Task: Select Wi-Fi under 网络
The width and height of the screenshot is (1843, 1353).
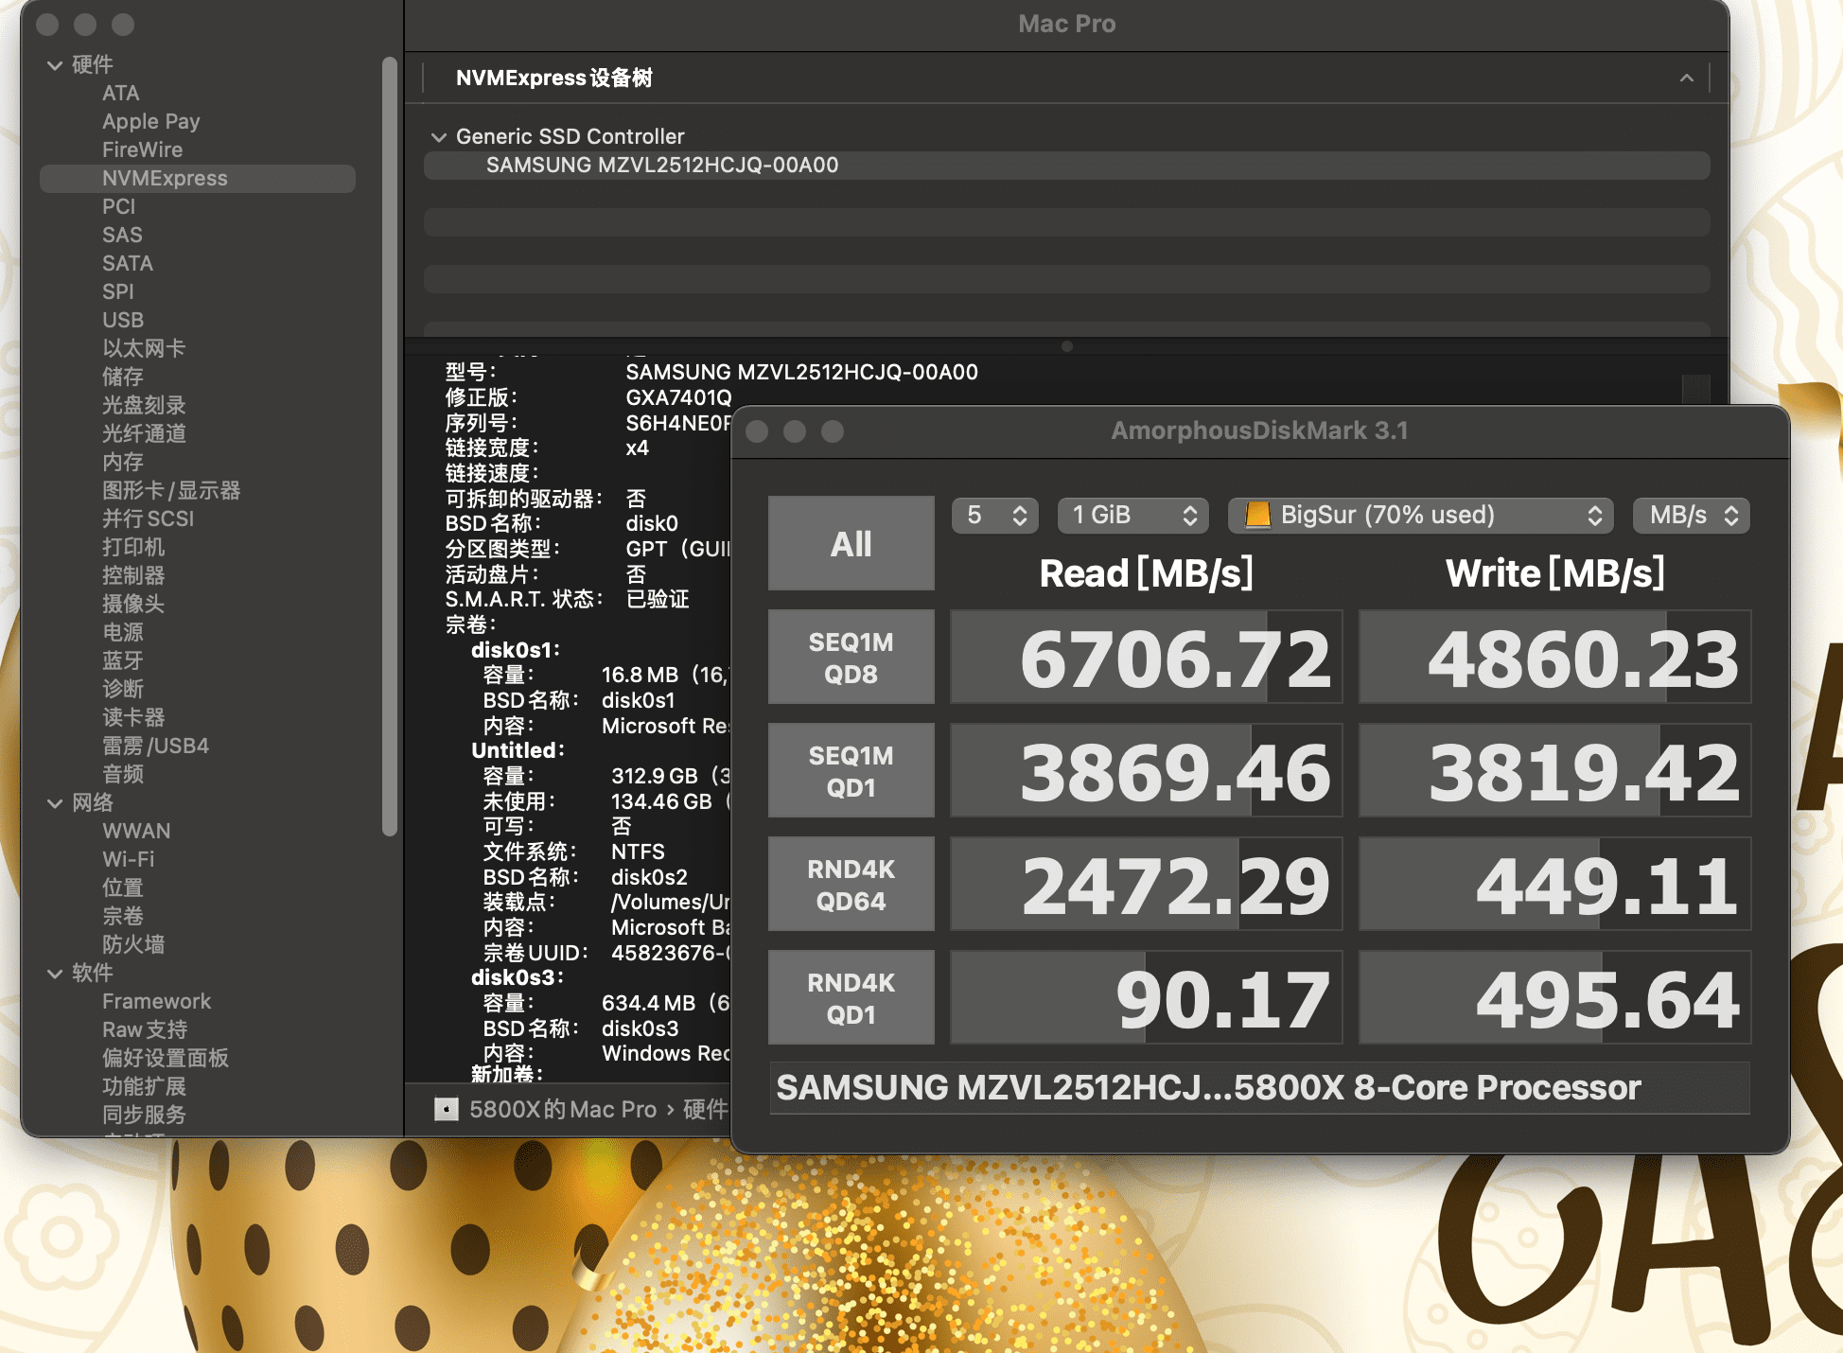Action: pyautogui.click(x=129, y=859)
